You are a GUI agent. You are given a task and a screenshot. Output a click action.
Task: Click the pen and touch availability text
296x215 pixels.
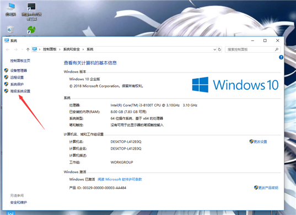tap(137, 125)
